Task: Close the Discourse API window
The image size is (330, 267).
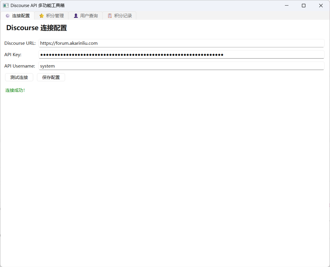Action: pyautogui.click(x=321, y=6)
